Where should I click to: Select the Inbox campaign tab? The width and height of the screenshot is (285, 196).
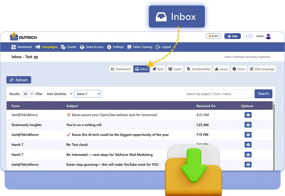(142, 69)
